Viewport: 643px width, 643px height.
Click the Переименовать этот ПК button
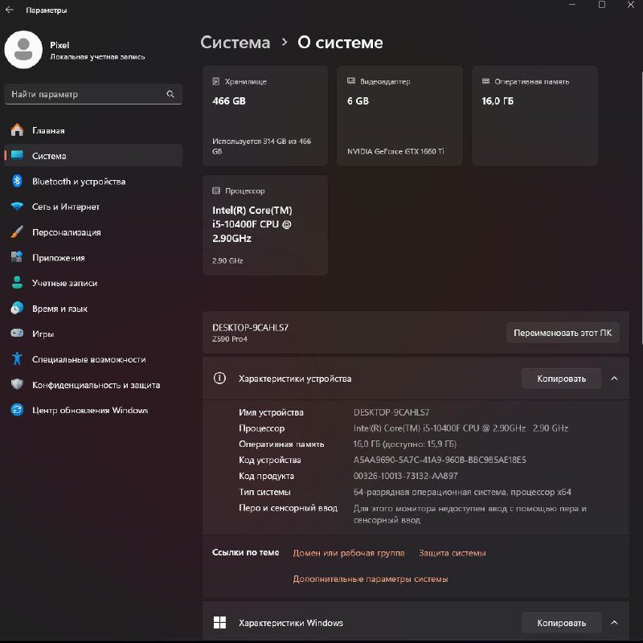tap(562, 332)
